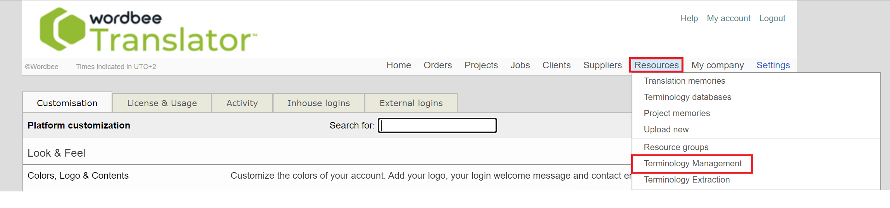Choose Terminology databases in the dropdown

(687, 97)
